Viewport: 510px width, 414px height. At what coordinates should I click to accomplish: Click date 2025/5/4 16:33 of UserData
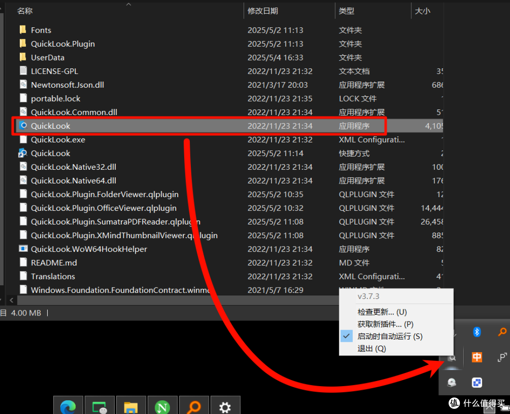click(x=275, y=57)
